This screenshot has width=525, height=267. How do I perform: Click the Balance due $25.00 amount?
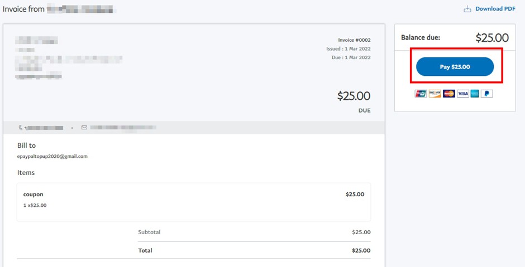pyautogui.click(x=492, y=38)
